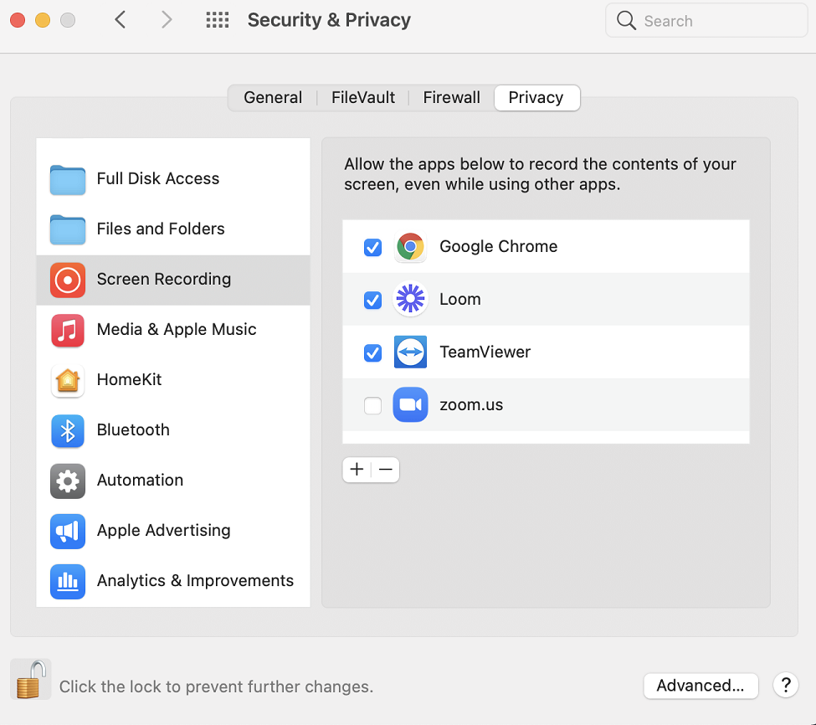Open Media & Apple Music privacy settings
This screenshot has width=816, height=725.
coord(173,330)
